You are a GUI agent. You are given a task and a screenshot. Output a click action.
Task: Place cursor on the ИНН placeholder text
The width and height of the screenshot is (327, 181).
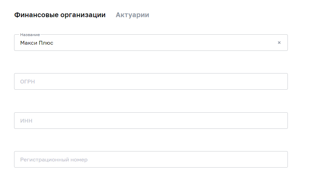pos(26,121)
